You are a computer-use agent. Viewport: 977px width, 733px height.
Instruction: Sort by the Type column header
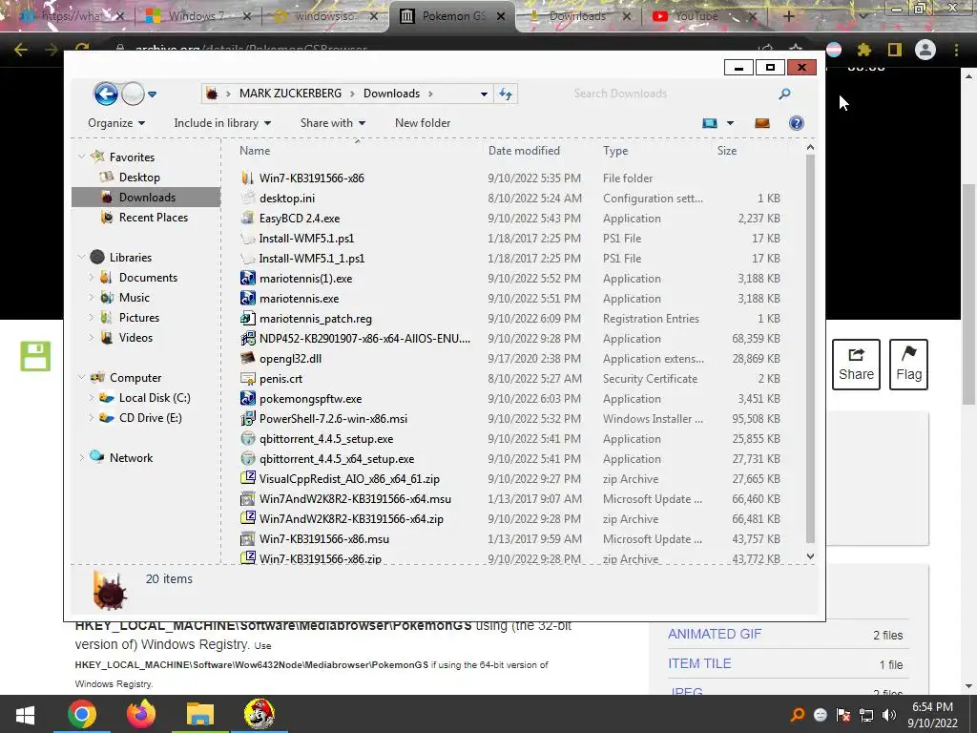615,150
